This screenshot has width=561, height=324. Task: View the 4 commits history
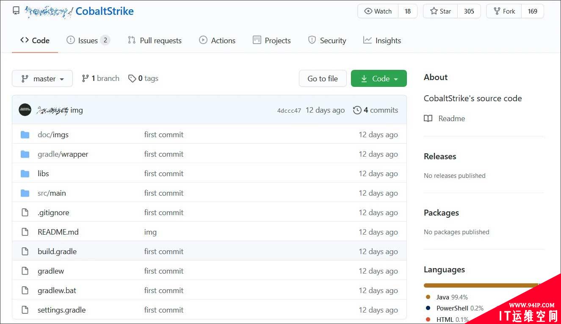376,110
